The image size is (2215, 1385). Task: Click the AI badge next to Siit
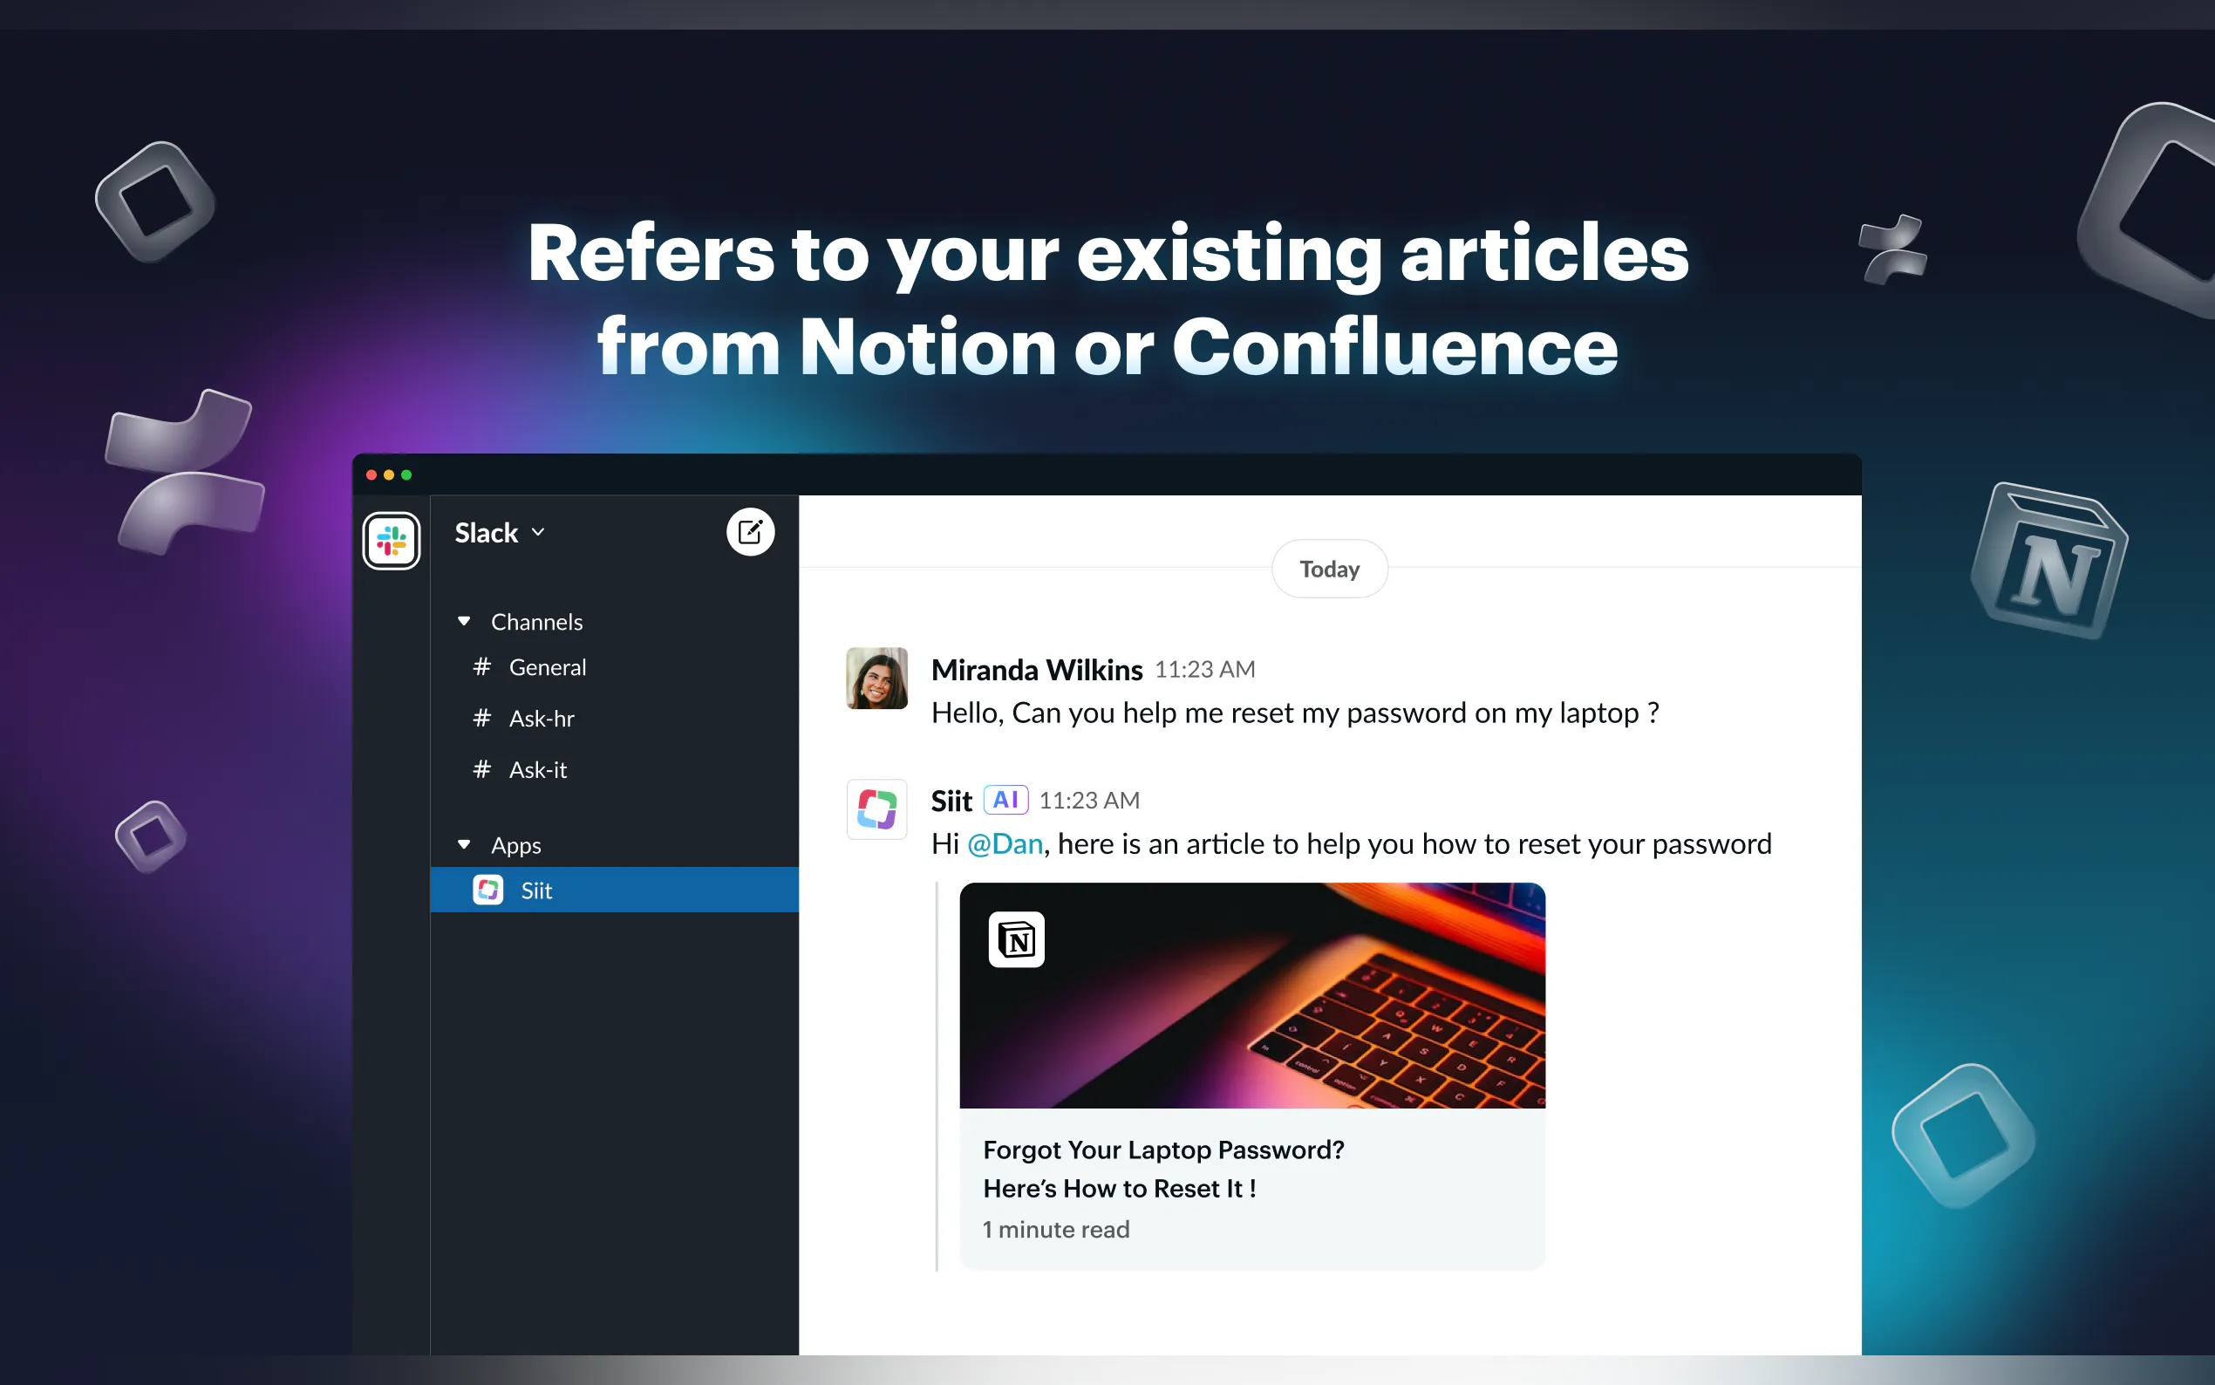[1005, 800]
